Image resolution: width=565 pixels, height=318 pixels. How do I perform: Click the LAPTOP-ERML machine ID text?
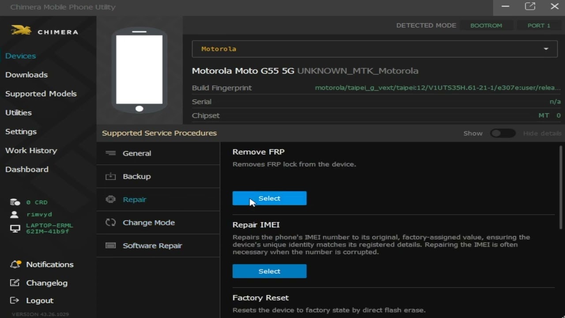pyautogui.click(x=49, y=228)
